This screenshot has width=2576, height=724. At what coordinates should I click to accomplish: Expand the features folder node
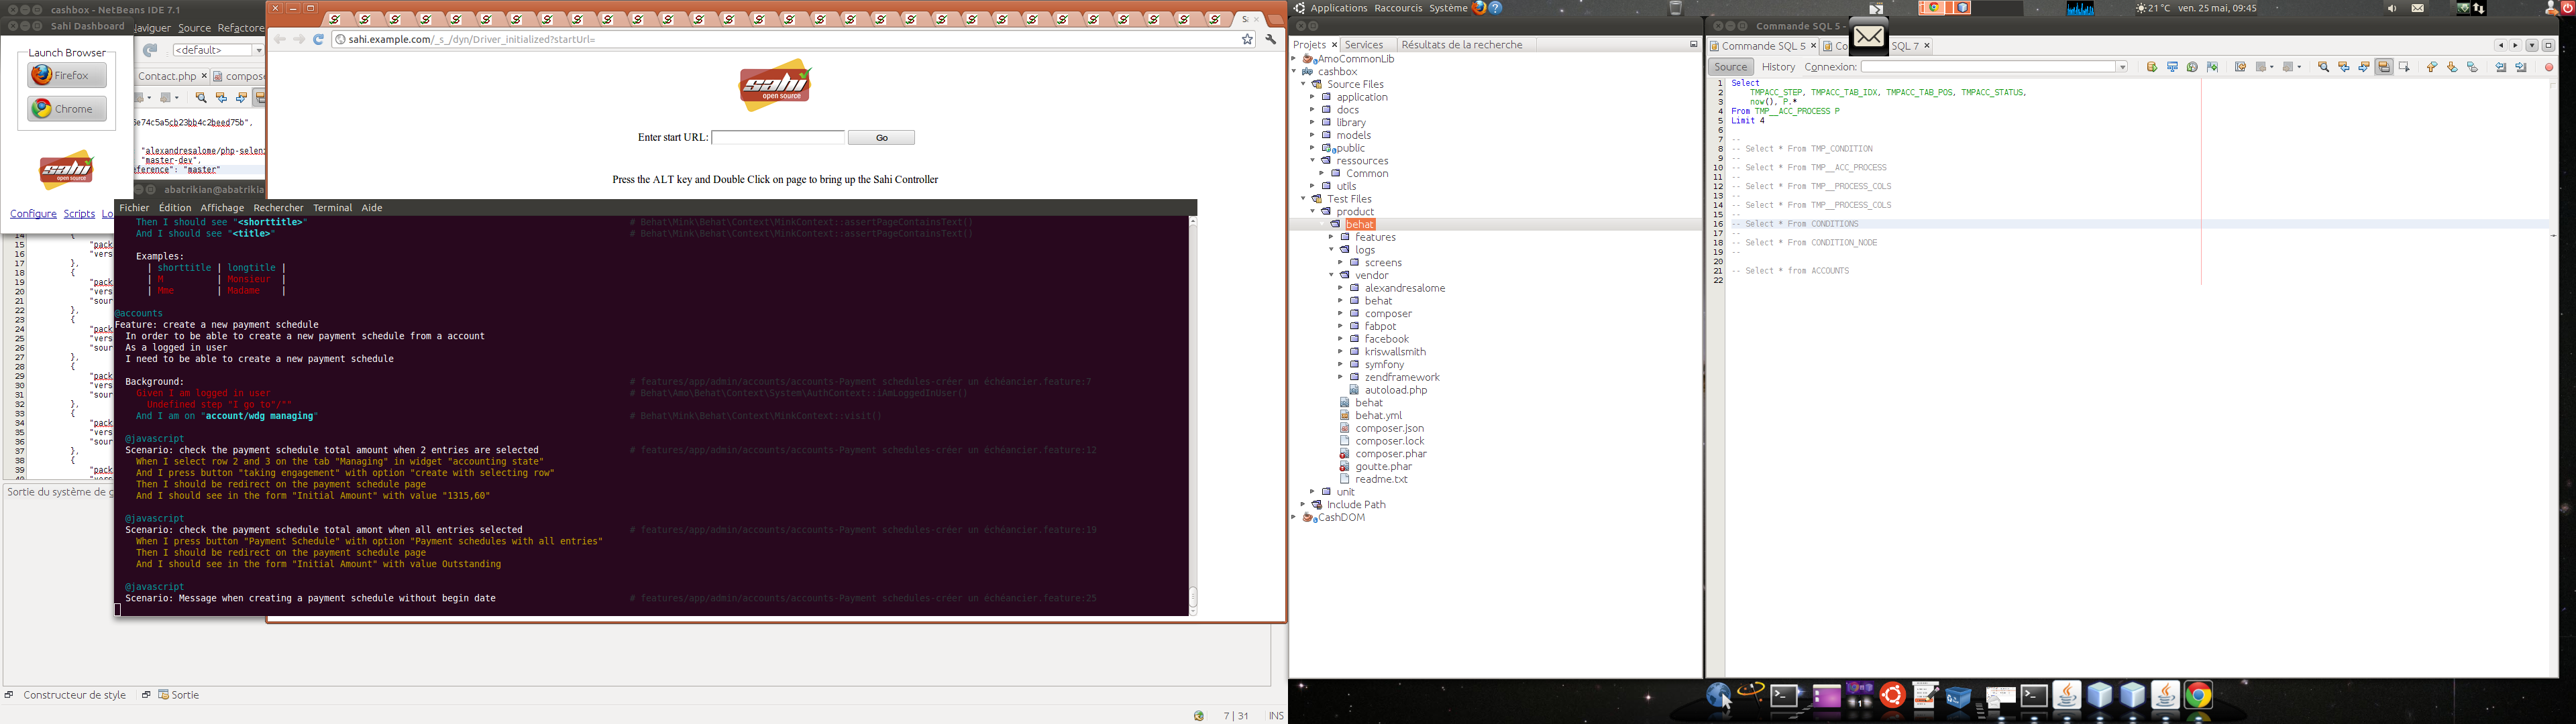(1332, 237)
